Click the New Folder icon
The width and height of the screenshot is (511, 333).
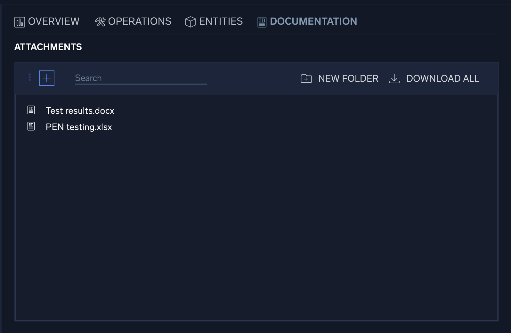[306, 78]
